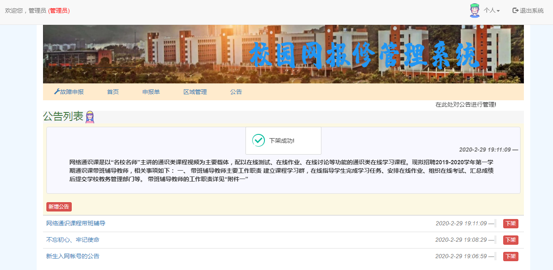Image resolution: width=553 pixels, height=270 pixels.
Task: Click the girl icon beside 公告列表
Action: pos(90,117)
